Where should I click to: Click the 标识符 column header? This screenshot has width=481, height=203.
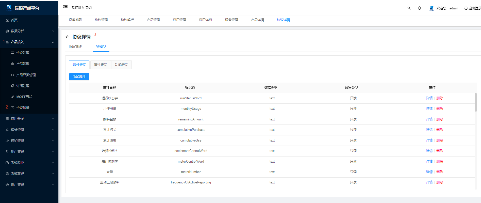point(190,87)
